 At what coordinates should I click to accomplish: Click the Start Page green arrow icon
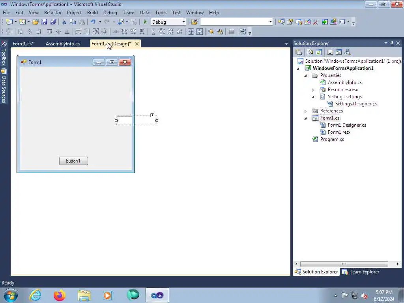[x=325, y=22]
